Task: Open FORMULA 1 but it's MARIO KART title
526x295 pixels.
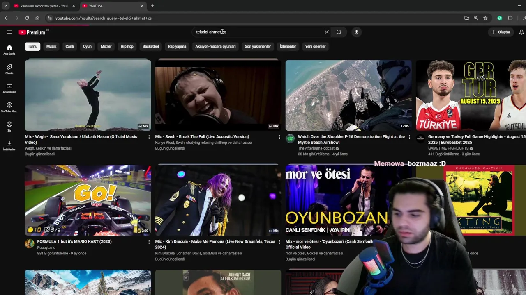Action: [x=74, y=242]
